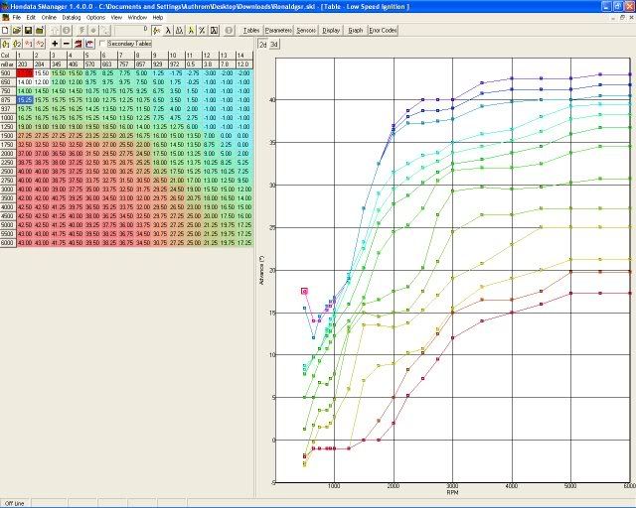
Task: Switch to the 2d graph tab
Action: coord(262,45)
